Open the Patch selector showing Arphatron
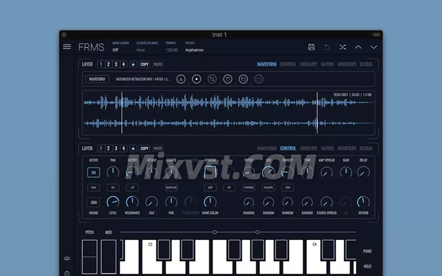Viewport: 442px width, 276px height. (x=194, y=50)
